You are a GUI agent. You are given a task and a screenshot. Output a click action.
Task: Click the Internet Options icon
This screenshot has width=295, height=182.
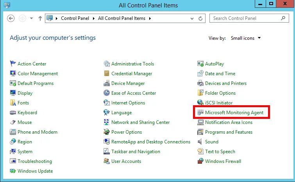[x=107, y=102]
